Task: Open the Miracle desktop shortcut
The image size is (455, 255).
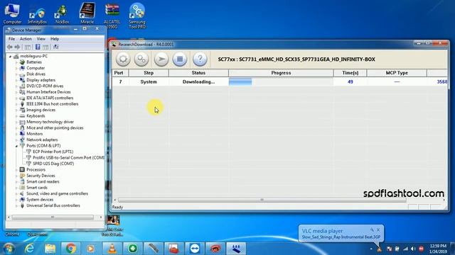Action: pyautogui.click(x=87, y=13)
